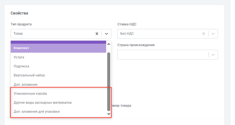This screenshot has height=125, width=235.
Task: Click the Тип продукта field showing Товар
Action: pyautogui.click(x=52, y=34)
